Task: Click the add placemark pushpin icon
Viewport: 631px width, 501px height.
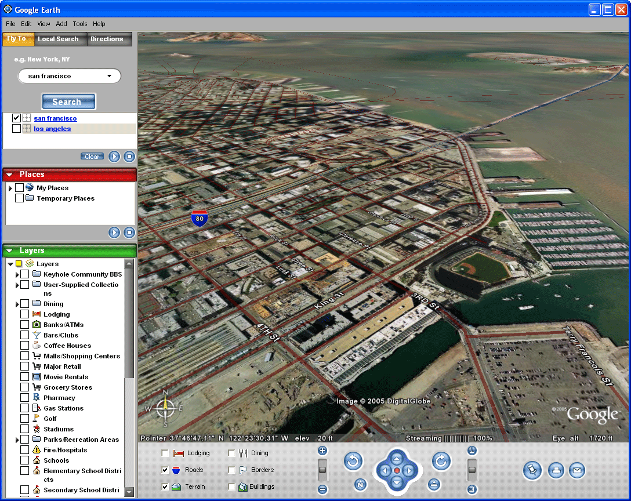Action: point(532,470)
